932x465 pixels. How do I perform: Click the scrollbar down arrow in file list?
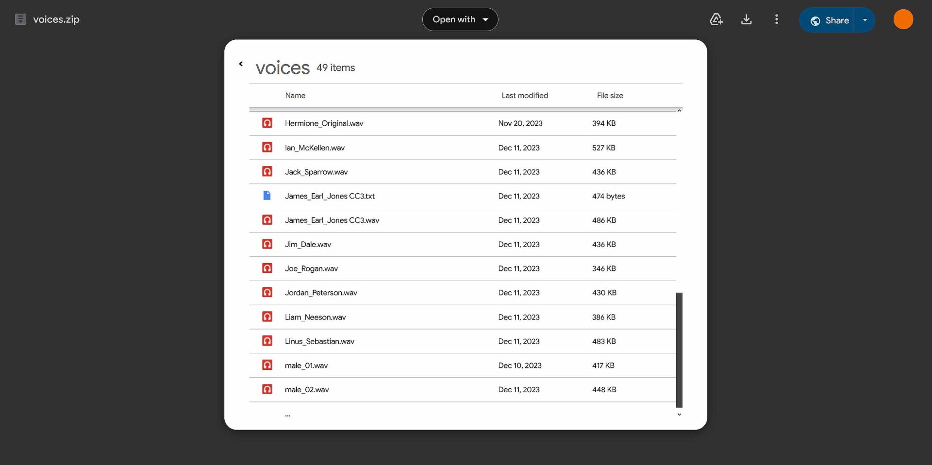[679, 415]
